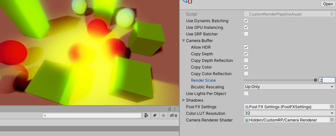Click object picker for Post FX Settings
Image resolution: width=336 pixels, height=136 pixels.
tap(332, 107)
